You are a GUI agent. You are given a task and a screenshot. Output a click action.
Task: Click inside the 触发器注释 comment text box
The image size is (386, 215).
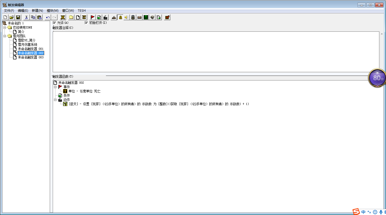point(216,52)
